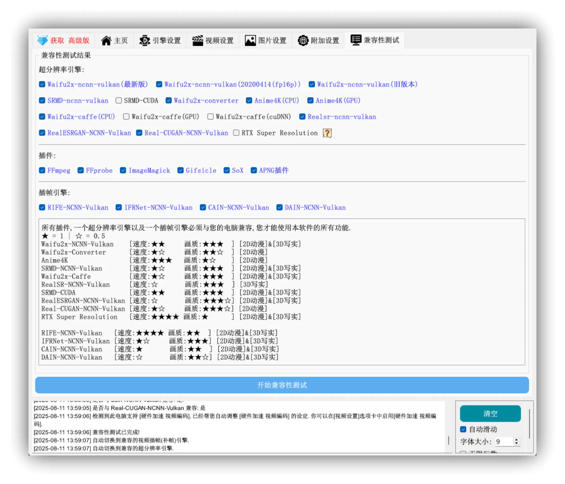The width and height of the screenshot is (565, 484).
Task: Decrease font size with stepper down arrow
Action: [517, 443]
